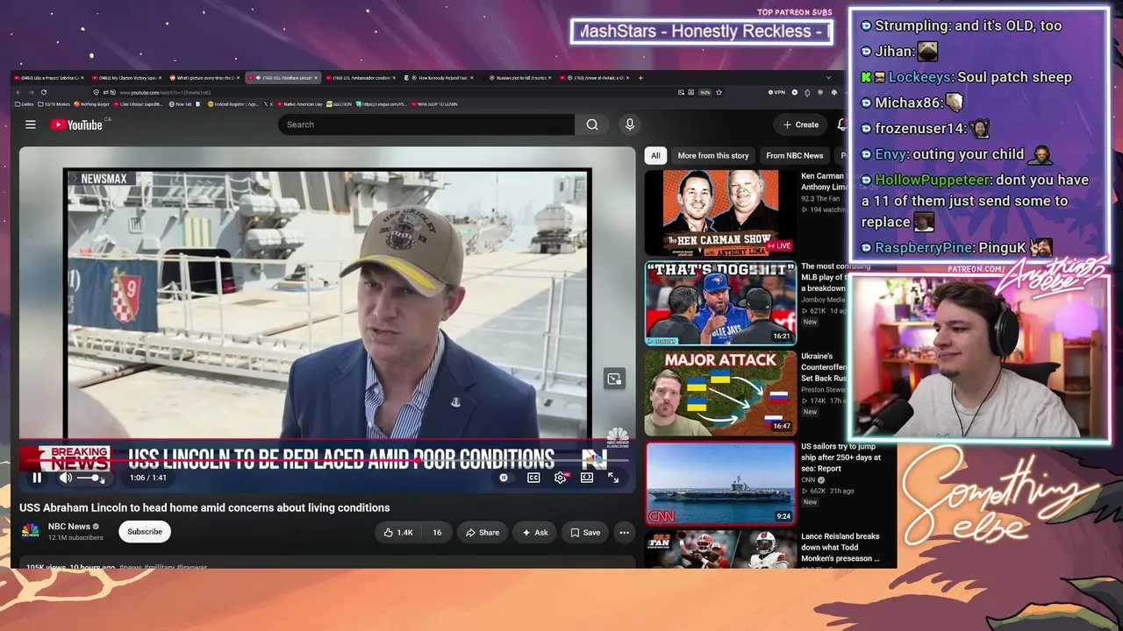
Task: Dislike the video (16 count)
Action: [x=436, y=532]
